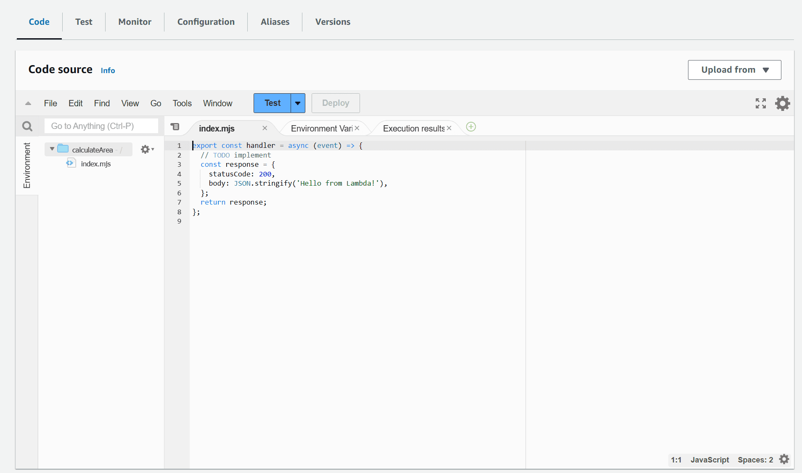Close the index.mjs tab
This screenshot has width=802, height=473.
[x=265, y=128]
